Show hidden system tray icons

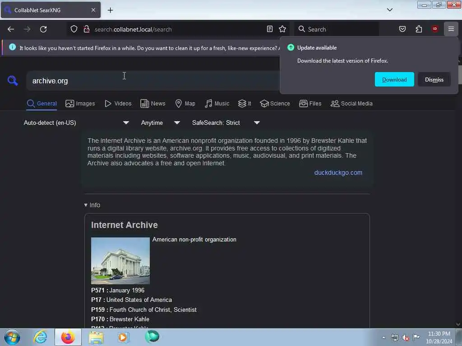[x=383, y=338]
